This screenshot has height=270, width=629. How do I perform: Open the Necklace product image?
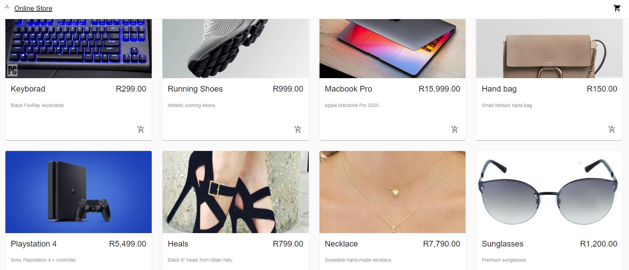click(x=392, y=192)
